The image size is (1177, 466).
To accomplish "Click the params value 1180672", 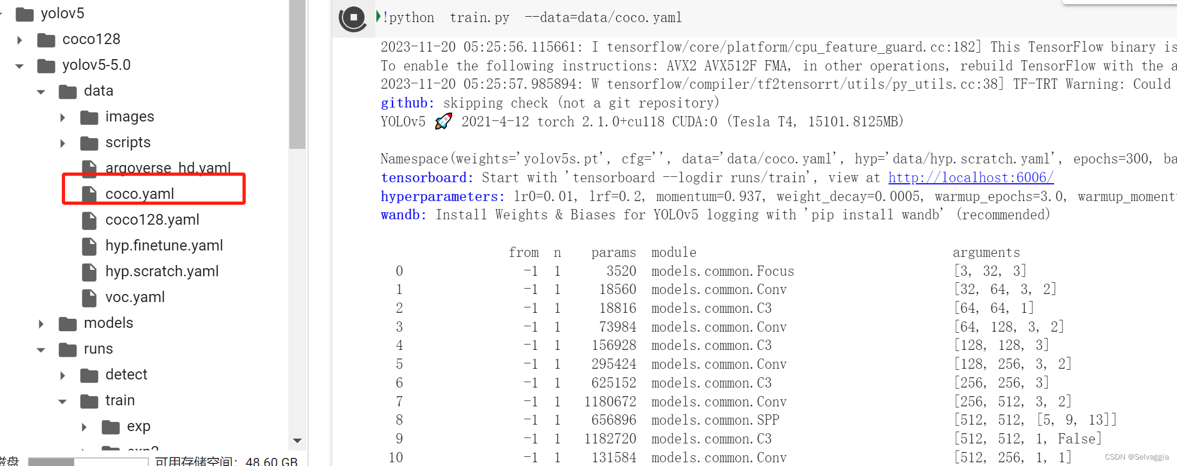I will click(610, 402).
